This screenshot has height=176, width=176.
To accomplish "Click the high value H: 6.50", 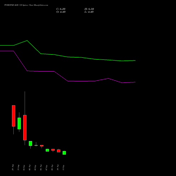I will coord(89,9).
